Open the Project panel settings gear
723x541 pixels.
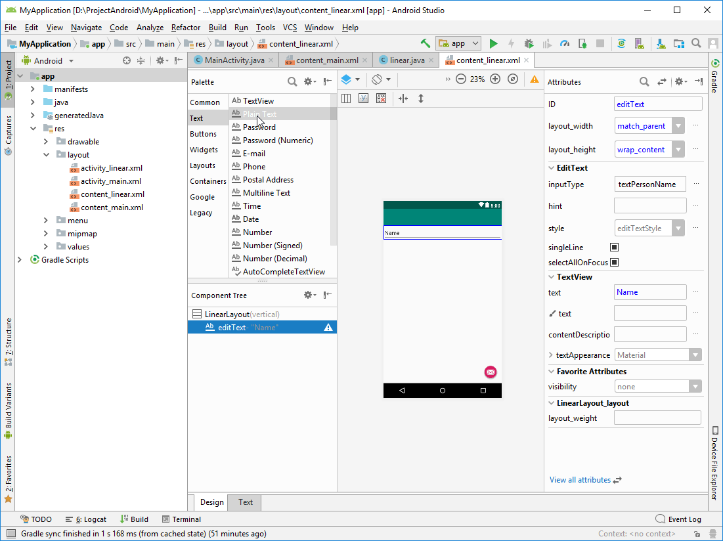click(162, 60)
